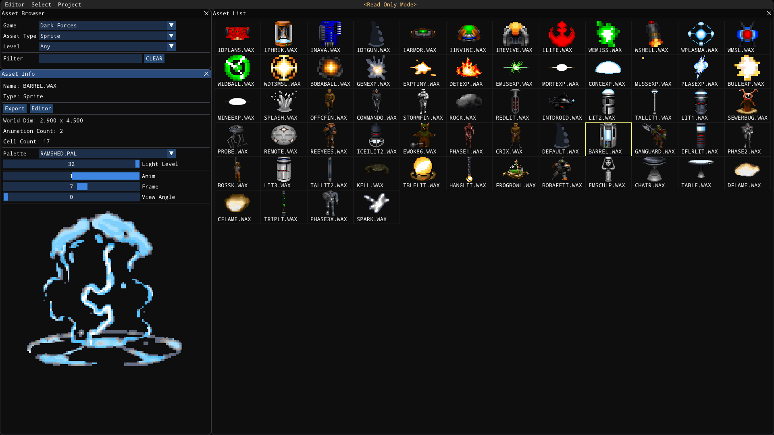
Task: Select the HANGLIT.WAX sprite
Action: (x=469, y=173)
